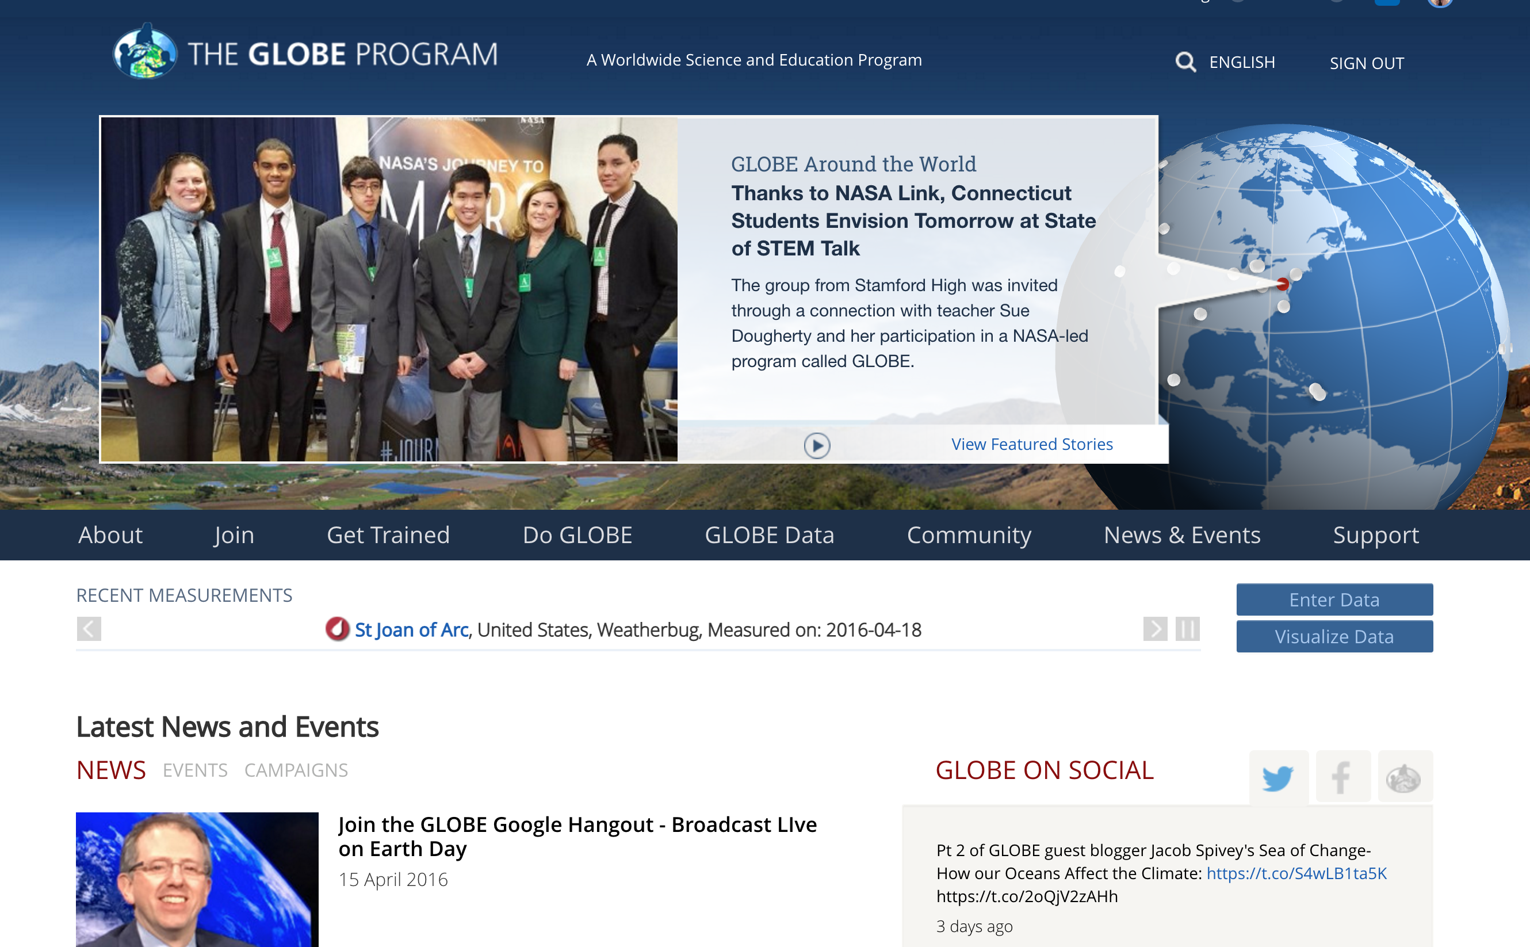Click the GLOBE Around the World label
The height and width of the screenshot is (947, 1530).
(853, 164)
